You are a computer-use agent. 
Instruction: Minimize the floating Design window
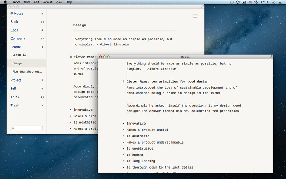(104, 57)
